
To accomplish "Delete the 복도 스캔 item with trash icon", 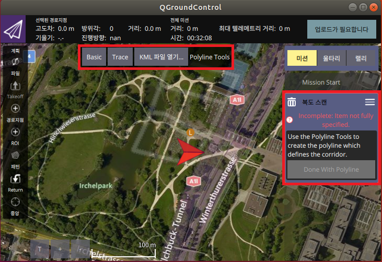I will coord(292,102).
